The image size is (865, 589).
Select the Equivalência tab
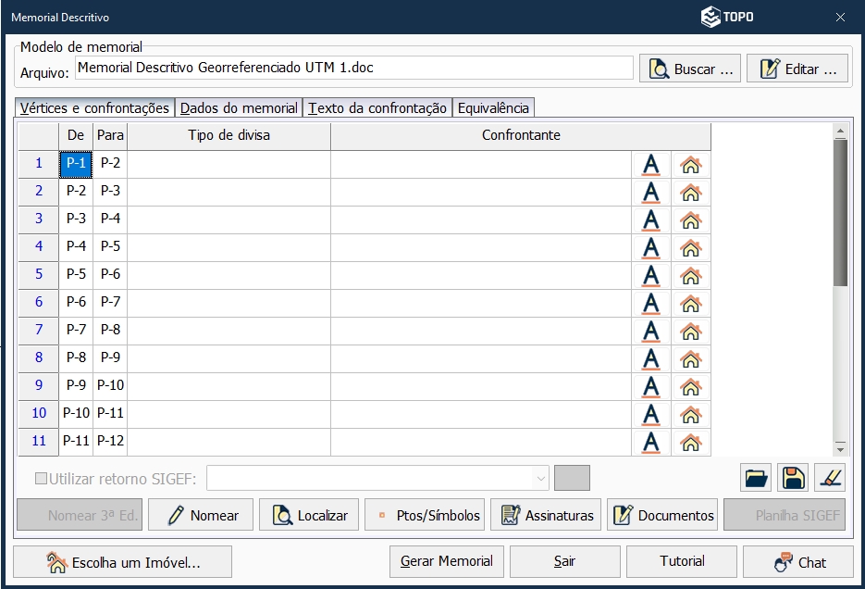point(490,107)
